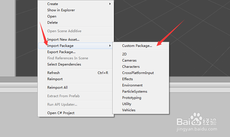Choose Import New Asset...
230x137 pixels.
pos(76,40)
